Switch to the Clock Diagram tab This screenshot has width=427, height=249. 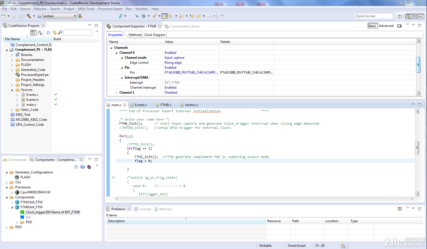click(x=155, y=35)
